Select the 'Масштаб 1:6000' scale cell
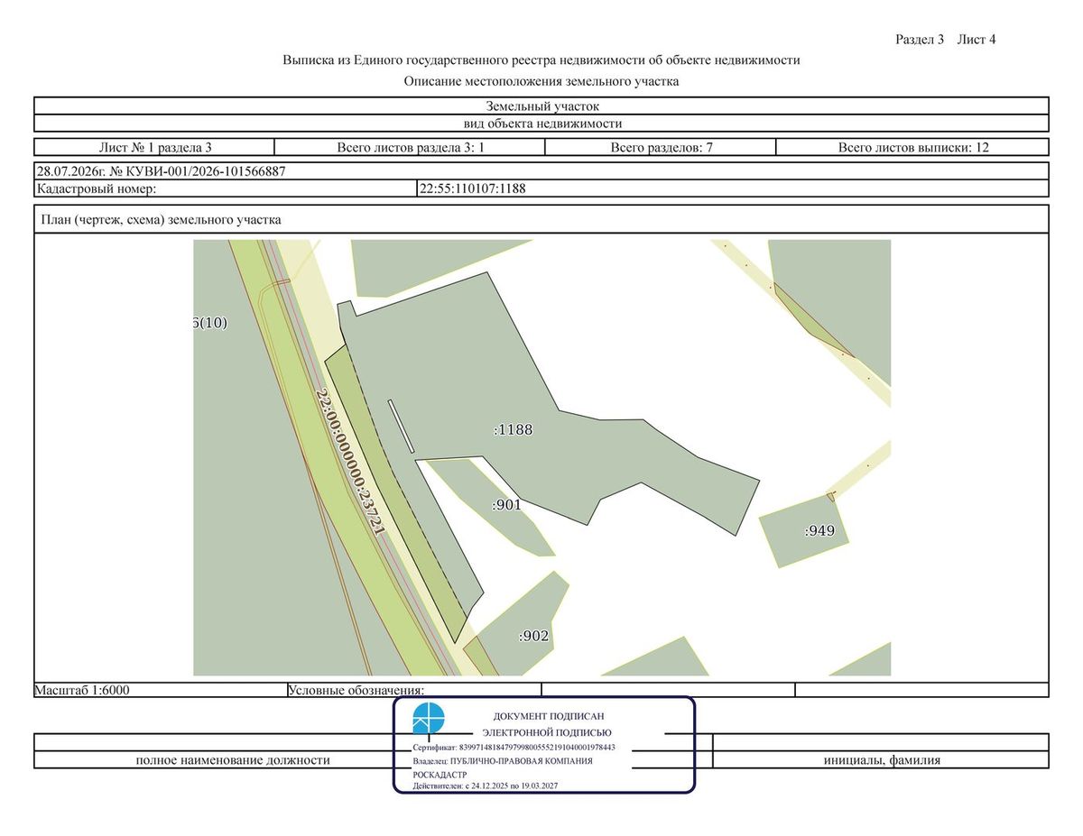Viewport: 1083px width, 836px height. tap(161, 690)
